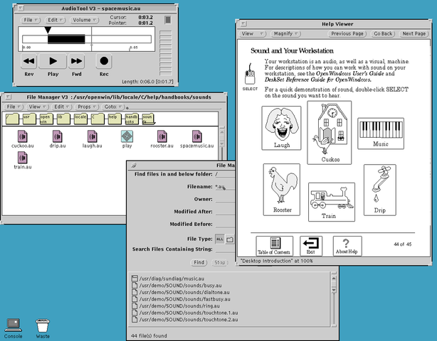This screenshot has width=437, height=341.
Task: Open the Help Viewer Magnify menu
Action: coord(285,33)
